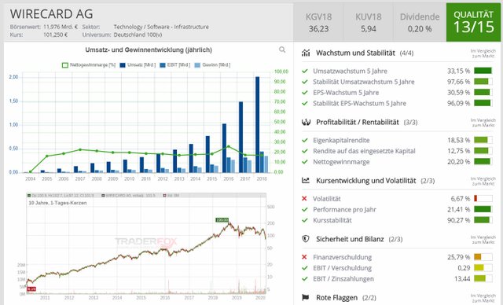Viewport: 503px width, 305px height.
Task: Click the Umsatzwachstum 5 Jahre comparison bar
Action: pyautogui.click(x=483, y=71)
